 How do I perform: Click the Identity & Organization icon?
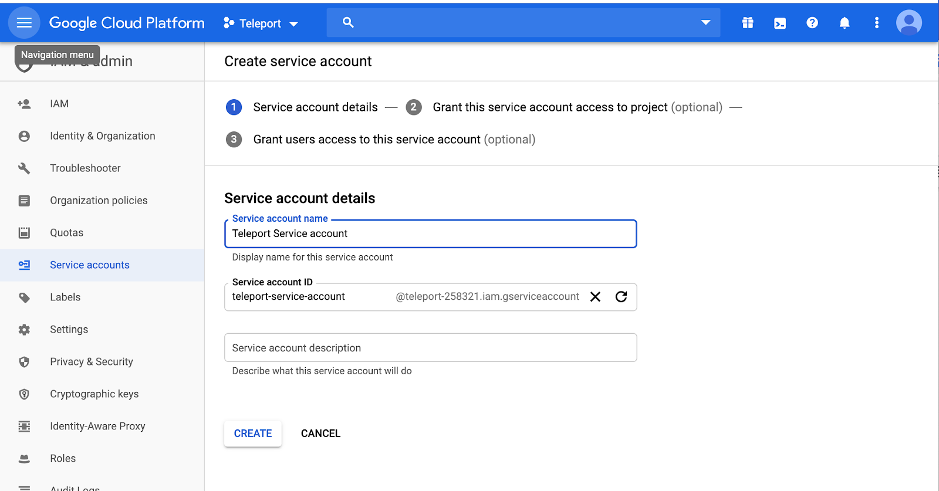[24, 136]
